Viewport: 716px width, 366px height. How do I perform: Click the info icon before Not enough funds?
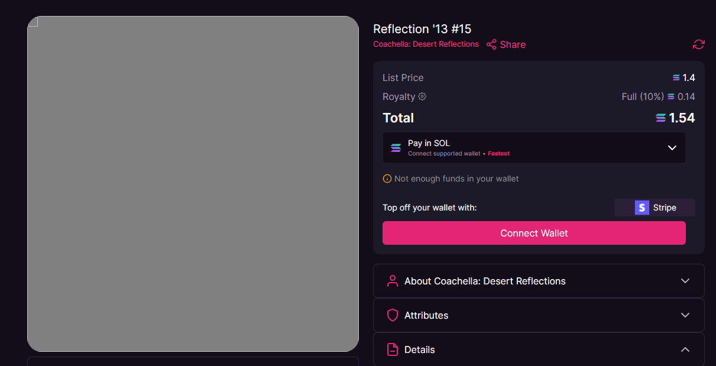(x=387, y=179)
